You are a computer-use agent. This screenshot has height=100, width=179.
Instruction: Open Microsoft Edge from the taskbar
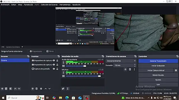coord(67,98)
